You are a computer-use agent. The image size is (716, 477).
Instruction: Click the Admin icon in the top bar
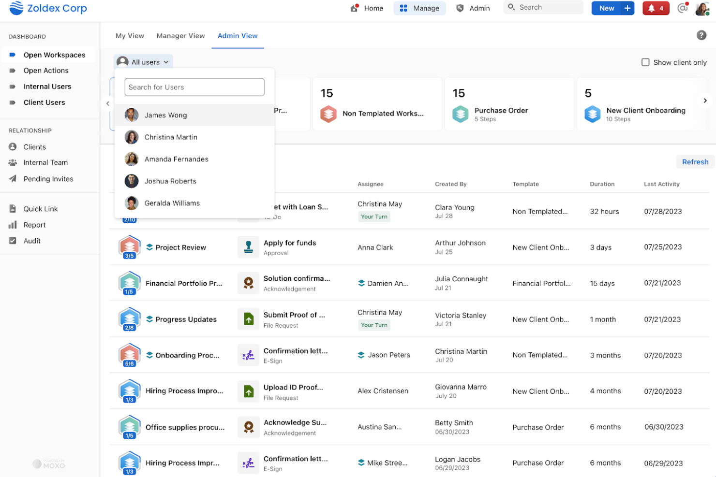tap(459, 8)
